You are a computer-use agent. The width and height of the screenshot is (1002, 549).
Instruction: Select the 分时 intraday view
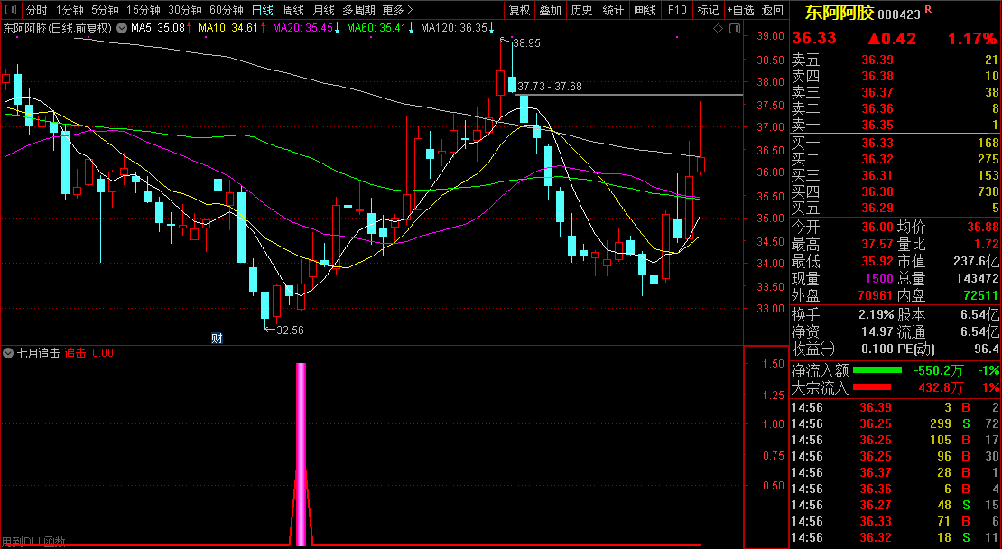pos(36,10)
